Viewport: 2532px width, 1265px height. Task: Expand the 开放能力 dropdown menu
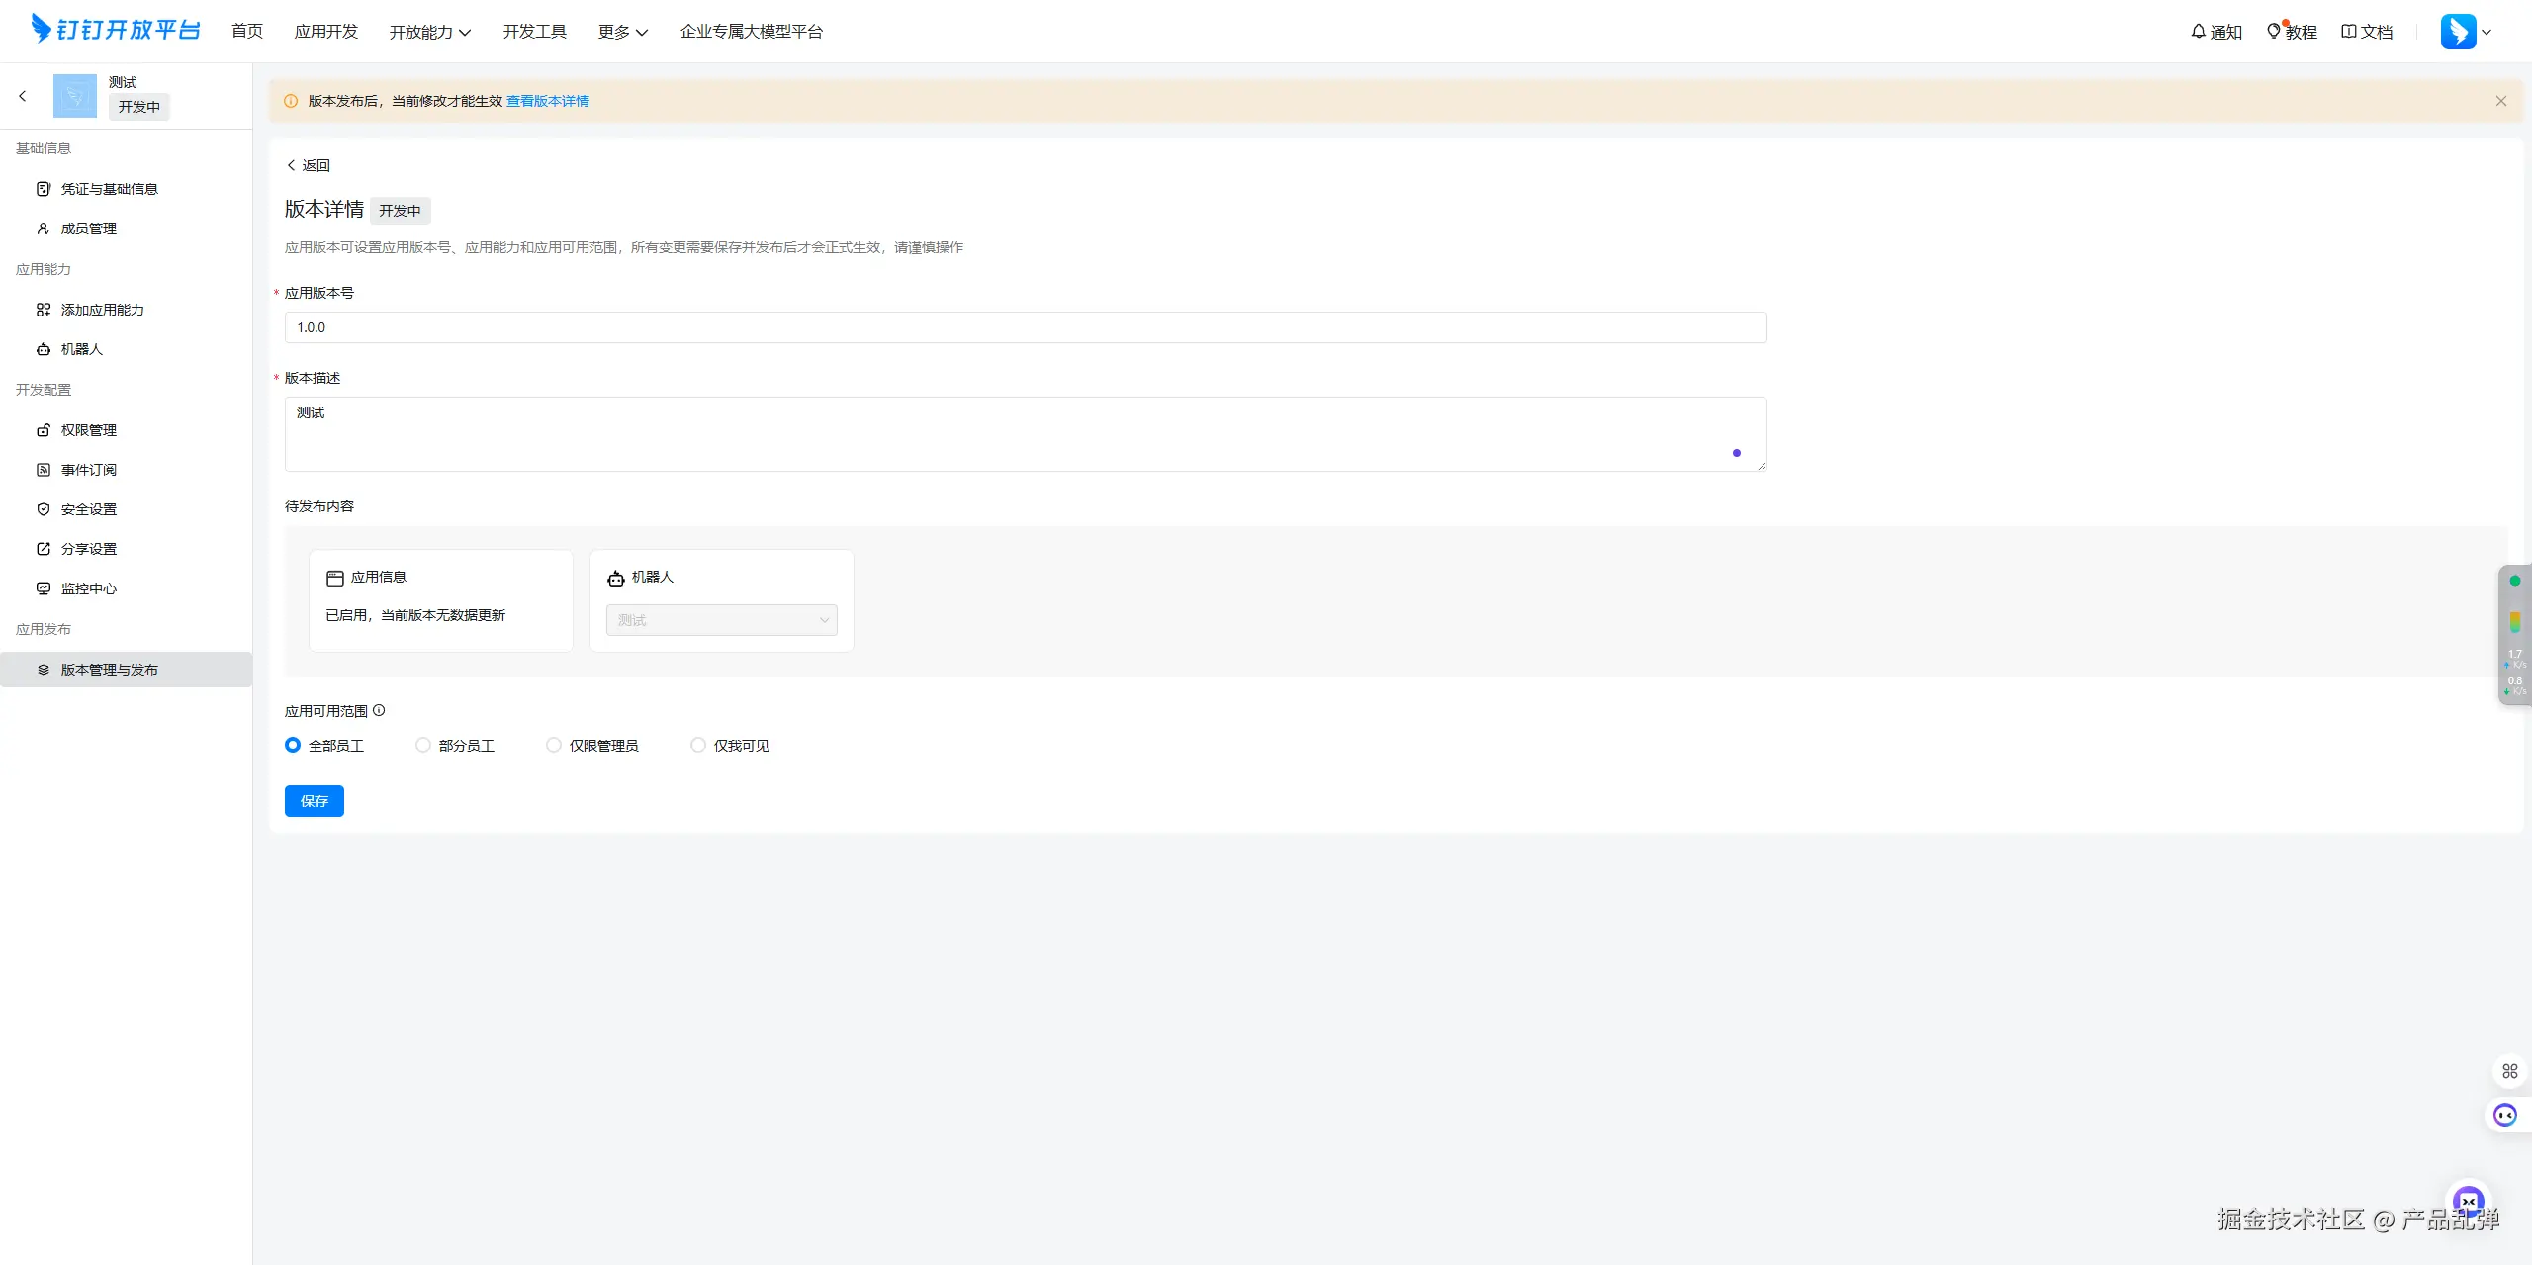[429, 32]
